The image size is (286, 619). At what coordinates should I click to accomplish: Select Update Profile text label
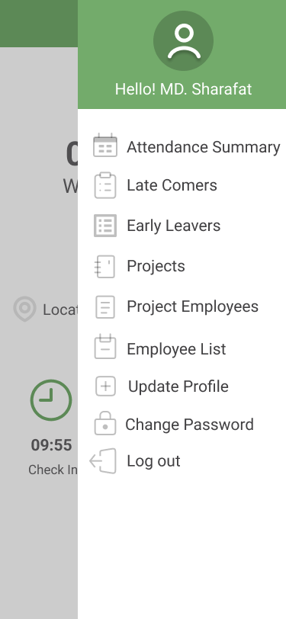pos(178,386)
